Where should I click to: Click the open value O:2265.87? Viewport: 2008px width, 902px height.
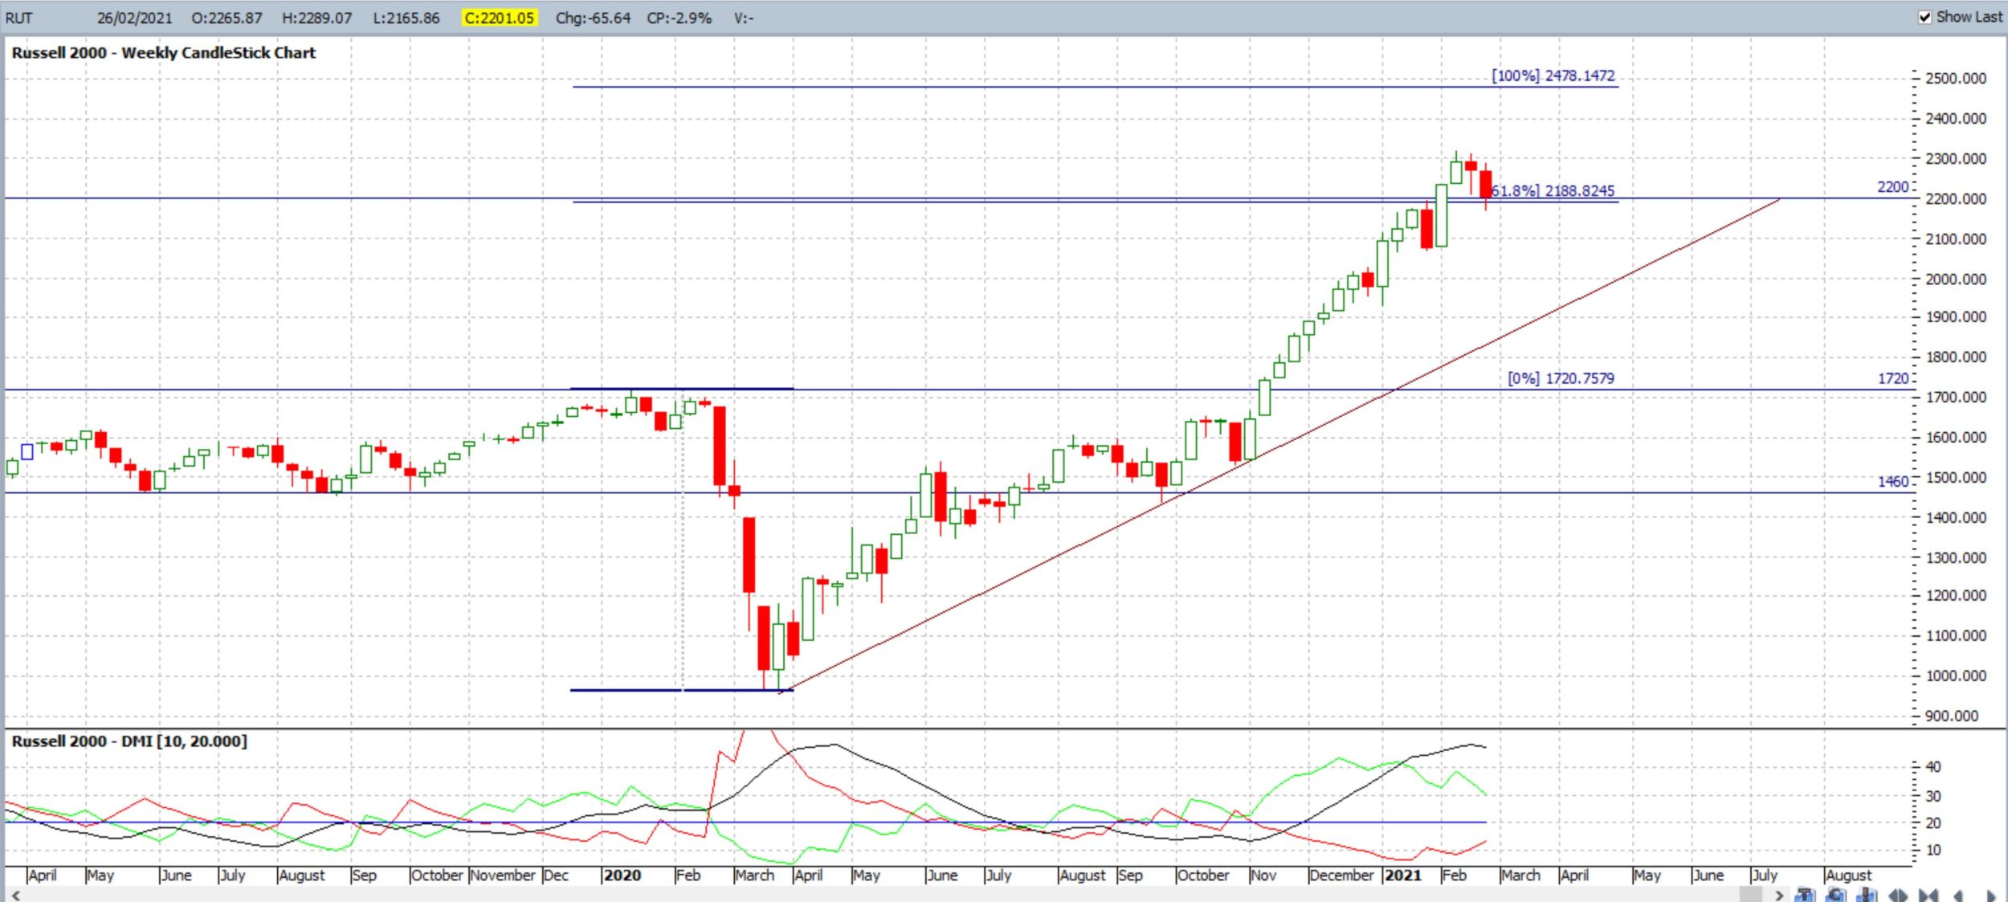(227, 18)
